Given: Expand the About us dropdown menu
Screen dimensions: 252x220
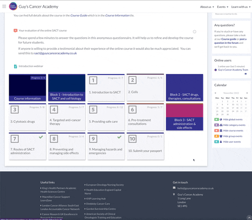Looking at the screenshot, I should coord(207,7).
